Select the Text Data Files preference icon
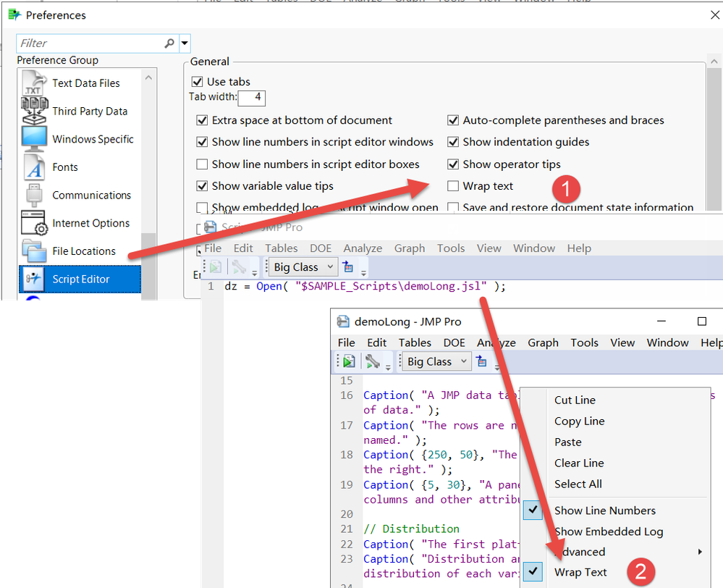This screenshot has width=723, height=588. point(34,83)
